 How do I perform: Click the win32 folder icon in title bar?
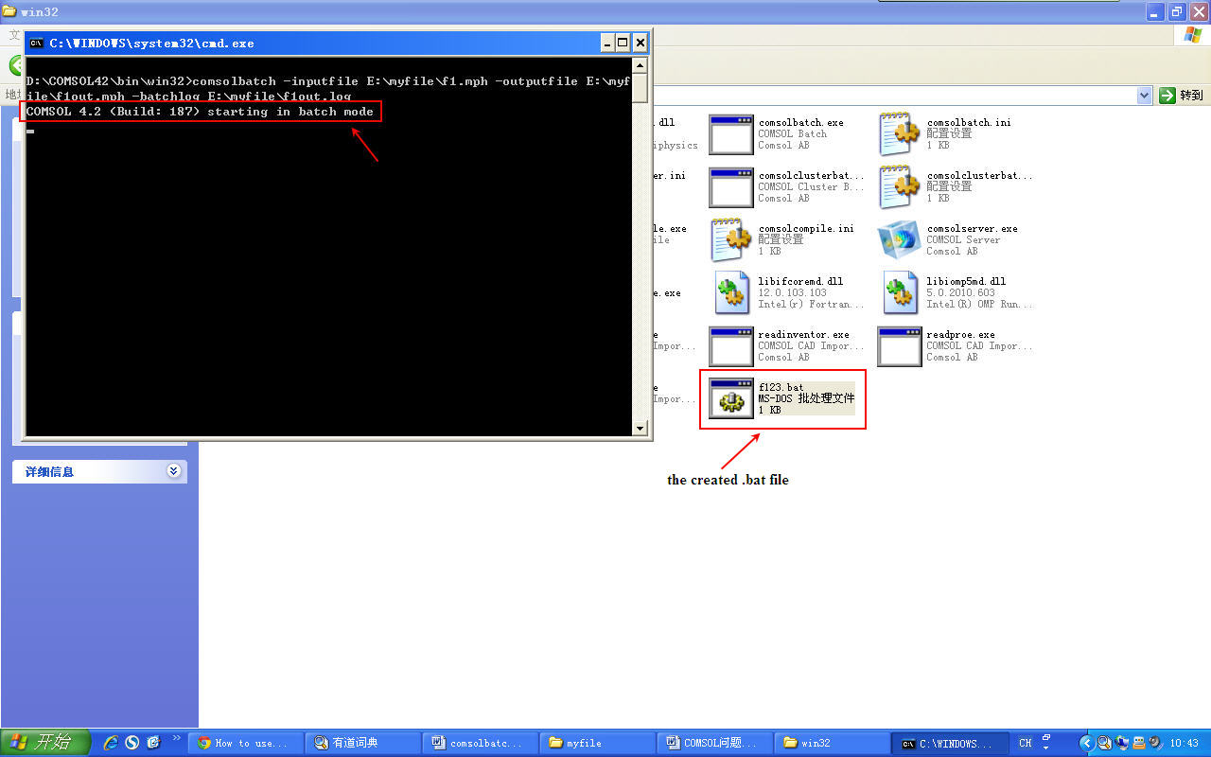pos(9,11)
